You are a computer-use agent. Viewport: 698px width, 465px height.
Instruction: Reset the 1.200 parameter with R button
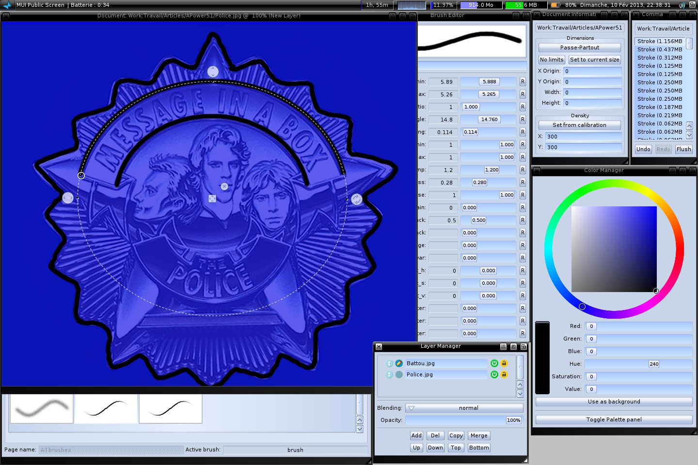click(523, 170)
